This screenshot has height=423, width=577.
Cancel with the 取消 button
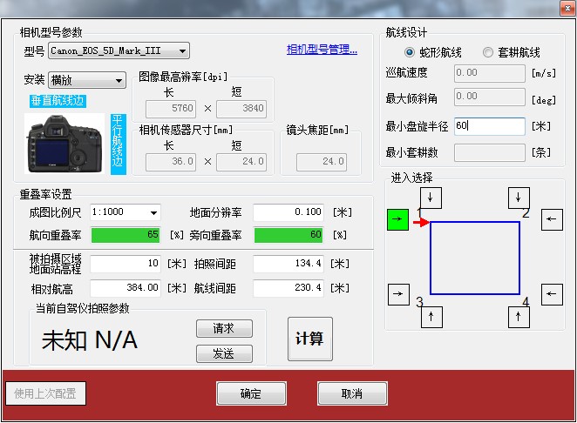pos(352,393)
